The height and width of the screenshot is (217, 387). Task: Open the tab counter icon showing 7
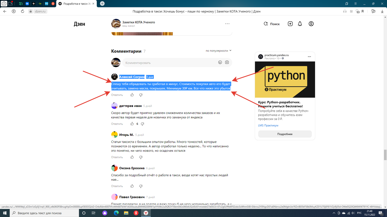tap(4, 4)
